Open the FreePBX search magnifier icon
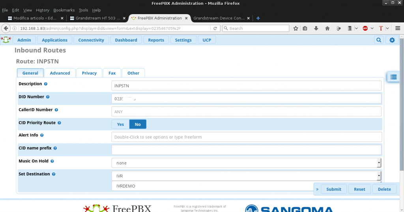The image size is (404, 212). tap(379, 40)
